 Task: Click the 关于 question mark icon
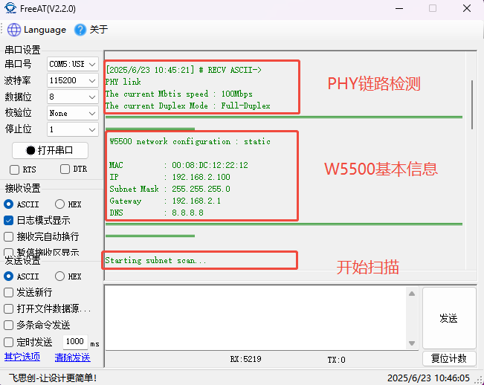tap(80, 30)
